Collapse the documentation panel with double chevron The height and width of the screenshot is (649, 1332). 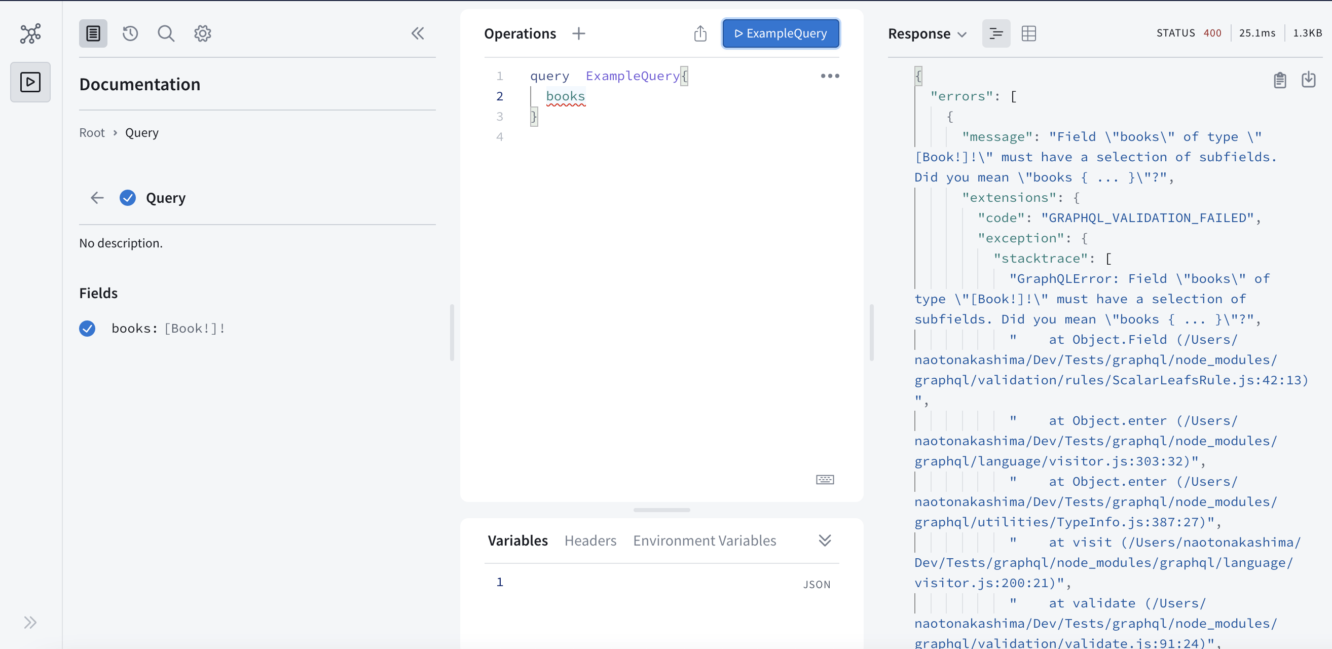(418, 33)
